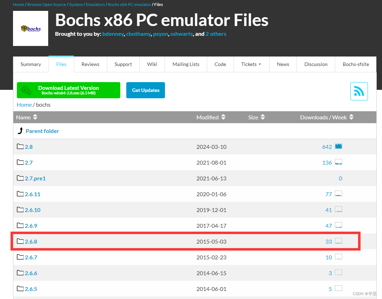Click the System breadcrumb link

point(76,4)
